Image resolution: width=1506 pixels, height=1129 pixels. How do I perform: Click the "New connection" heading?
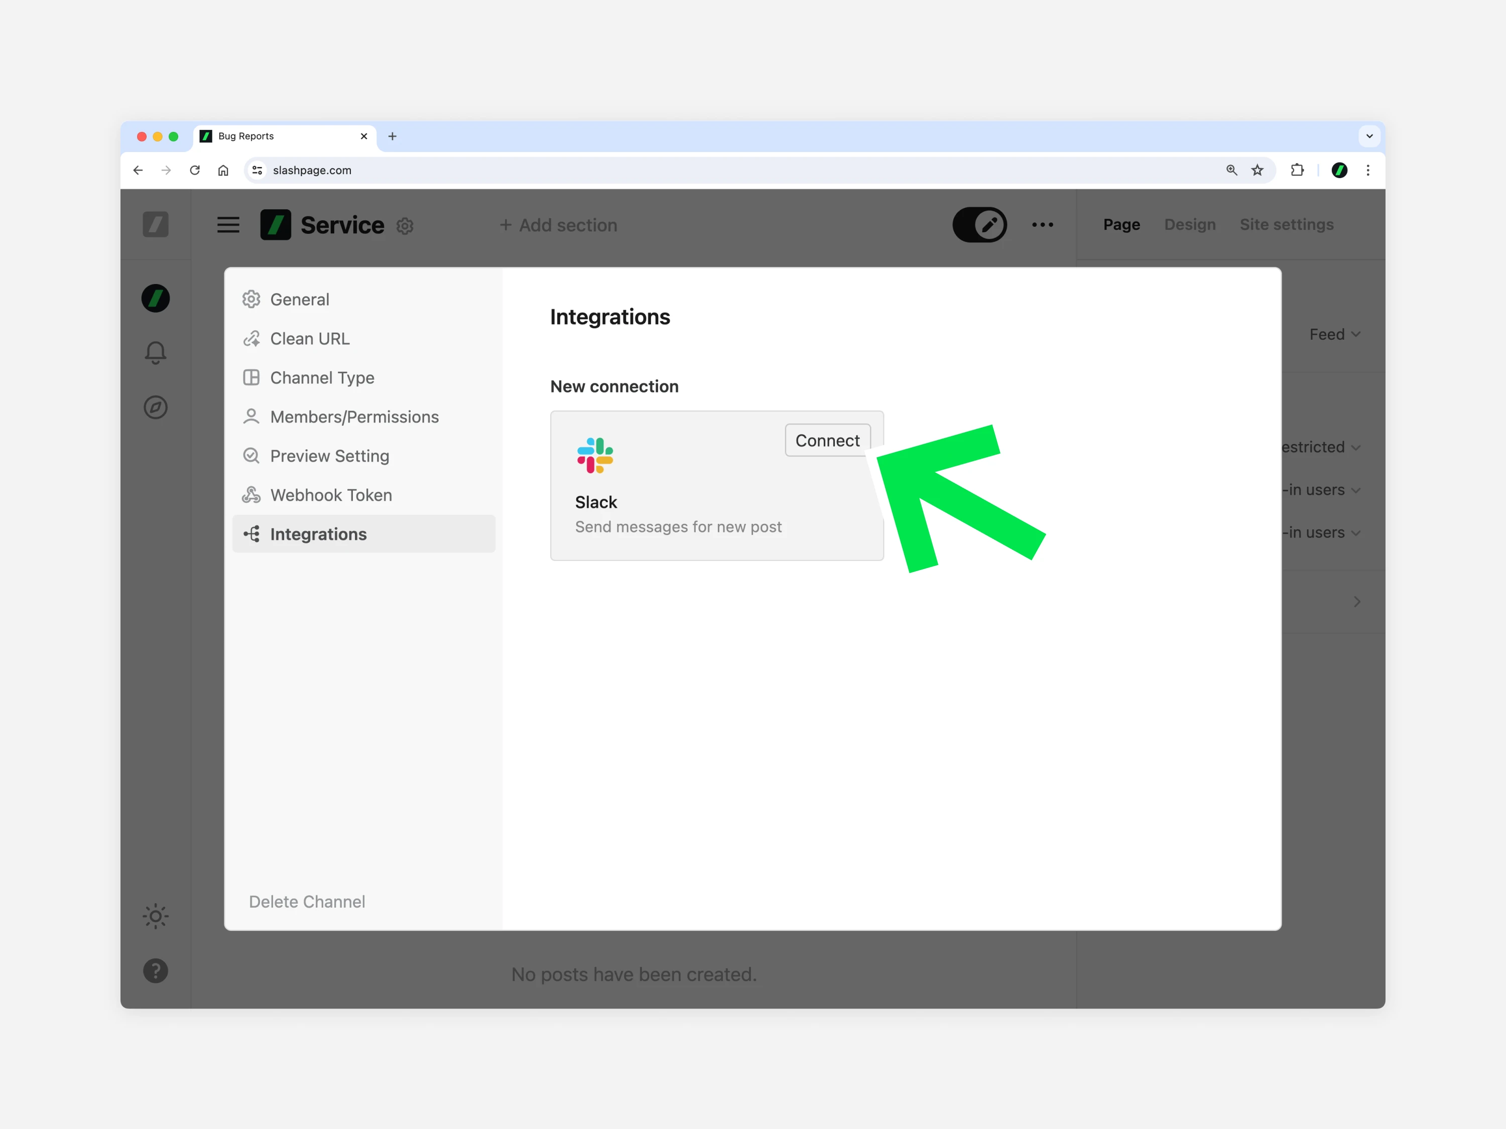click(614, 386)
